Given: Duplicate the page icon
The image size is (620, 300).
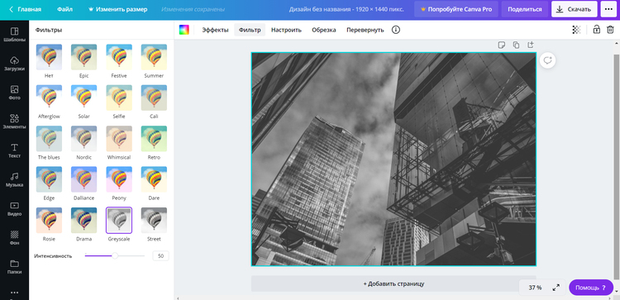Looking at the screenshot, I should coord(516,45).
